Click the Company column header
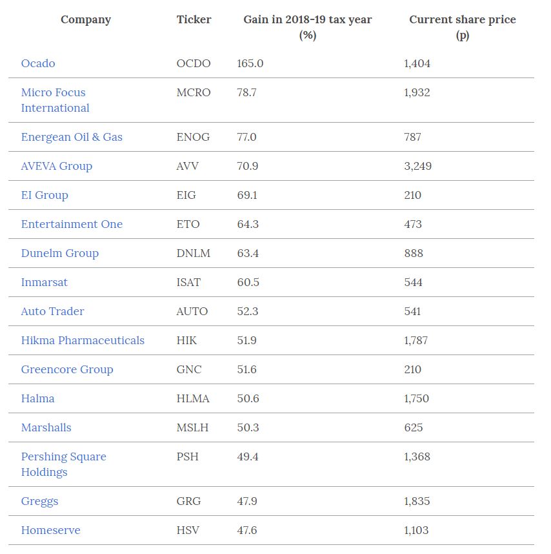Screen dimensions: 551x554 tap(86, 19)
